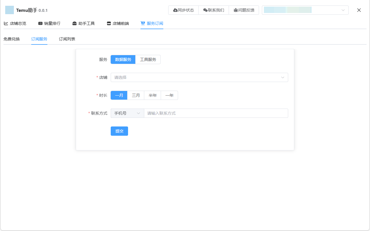The height and width of the screenshot is (231, 370).
Task: Open the 店铺 请选择 dropdown
Action: pyautogui.click(x=199, y=77)
